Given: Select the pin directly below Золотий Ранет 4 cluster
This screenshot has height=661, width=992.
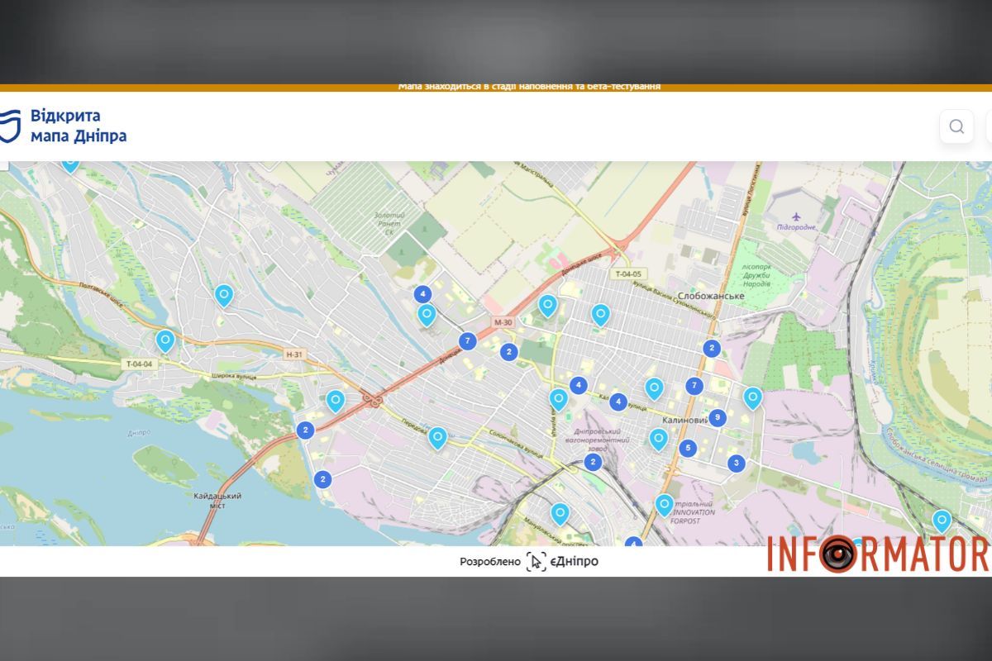Looking at the screenshot, I should [x=427, y=315].
